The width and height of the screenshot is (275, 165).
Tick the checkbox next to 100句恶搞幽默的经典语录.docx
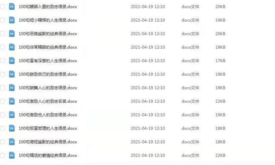[x=2, y=34]
